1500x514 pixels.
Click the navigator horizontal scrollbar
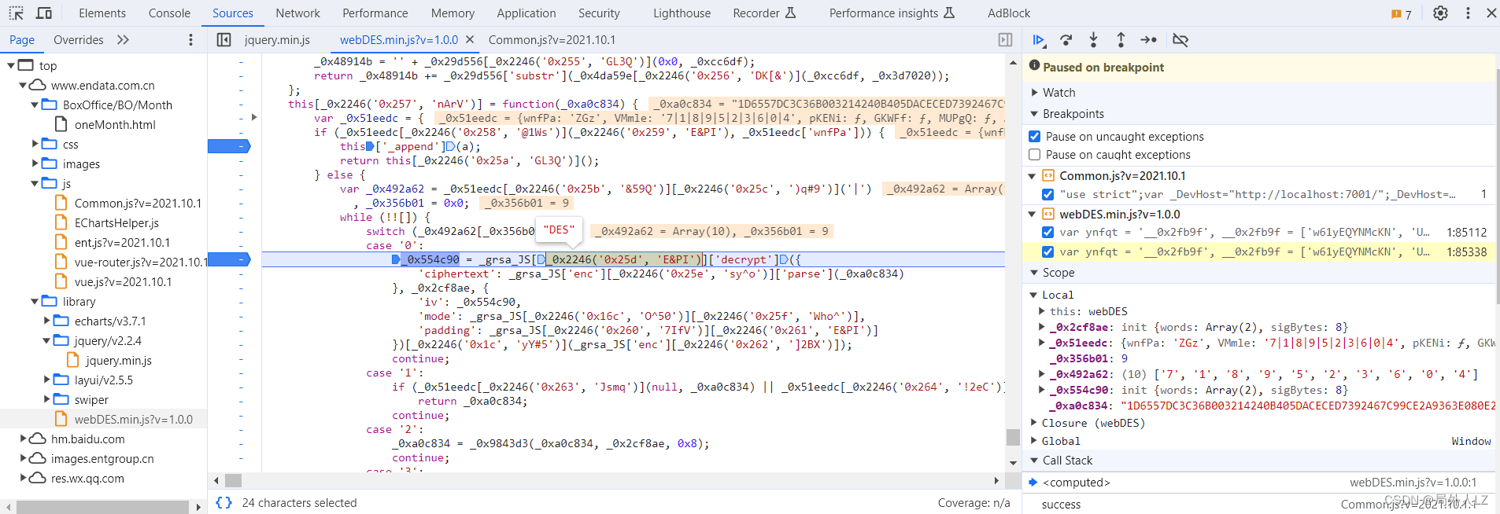pos(103,508)
